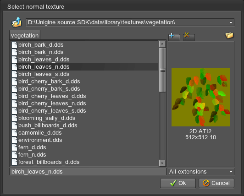
Task: Confirm selection with the Ok button
Action: (x=178, y=183)
